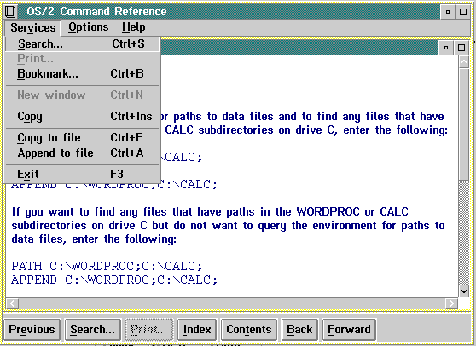The width and height of the screenshot is (476, 346).
Task: Open the Index via bottom button
Action: tap(197, 329)
